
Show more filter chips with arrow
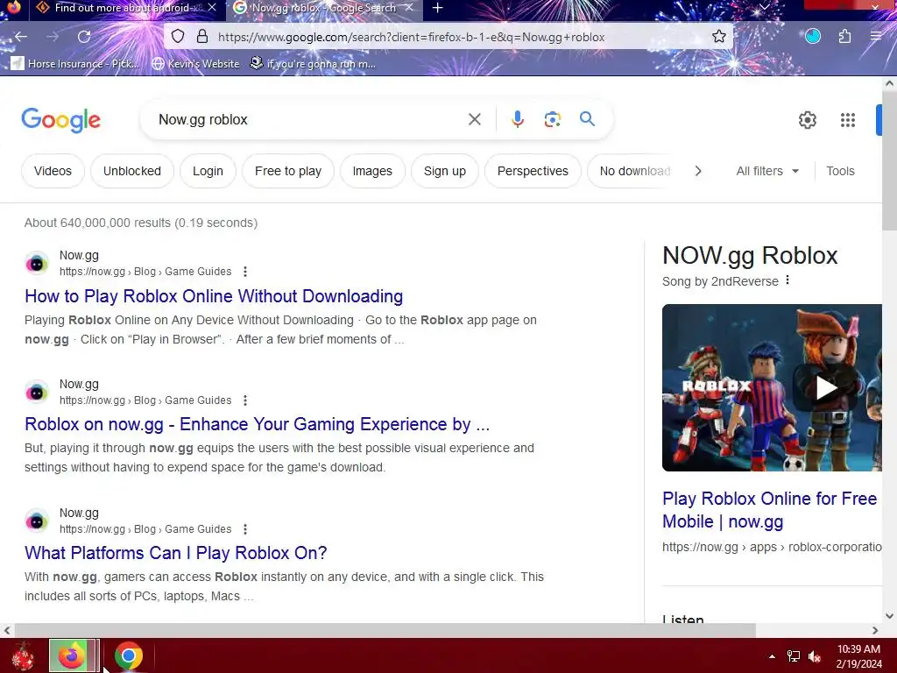click(x=697, y=171)
